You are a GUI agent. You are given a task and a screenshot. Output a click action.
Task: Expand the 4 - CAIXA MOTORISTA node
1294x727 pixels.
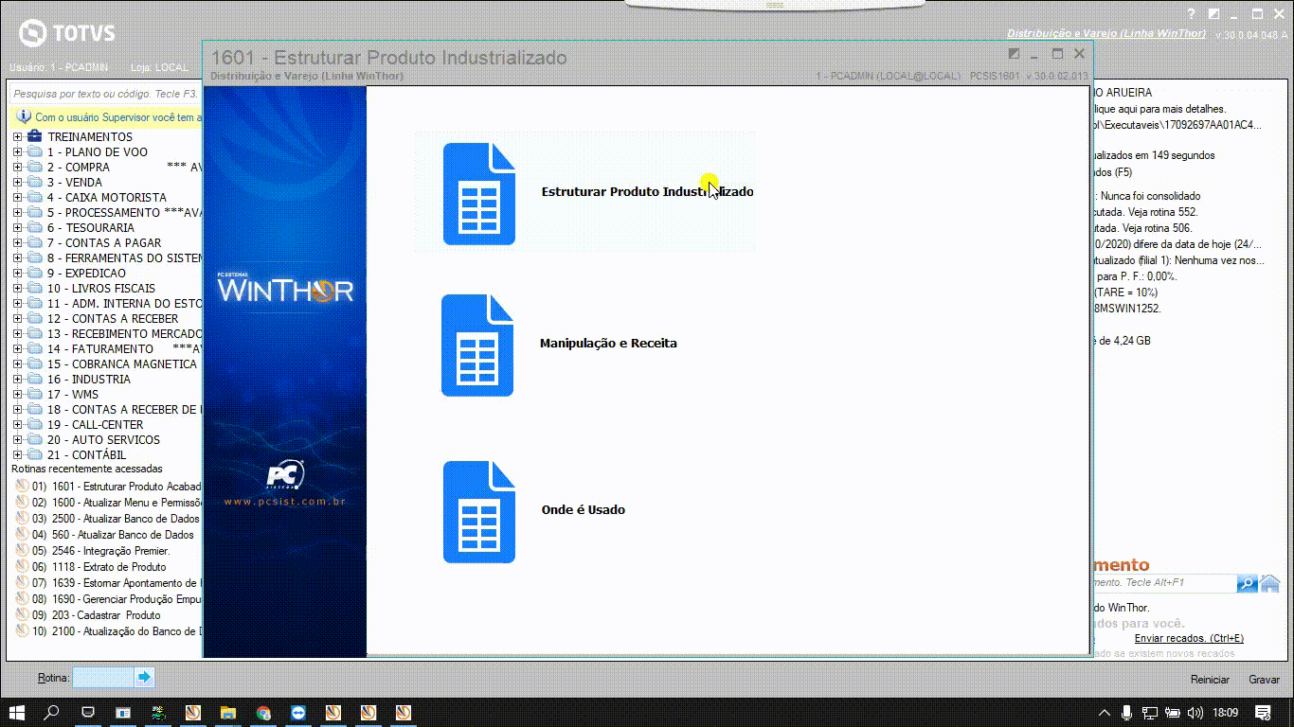17,198
